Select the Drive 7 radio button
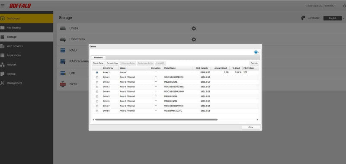The height and width of the screenshot is (164, 346). tap(97, 106)
